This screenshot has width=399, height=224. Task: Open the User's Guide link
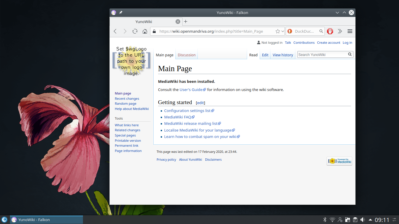(x=193, y=90)
